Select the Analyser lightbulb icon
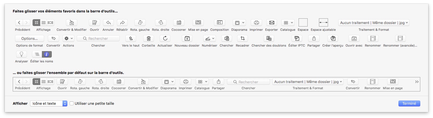This screenshot has height=118, width=433. (x=21, y=54)
